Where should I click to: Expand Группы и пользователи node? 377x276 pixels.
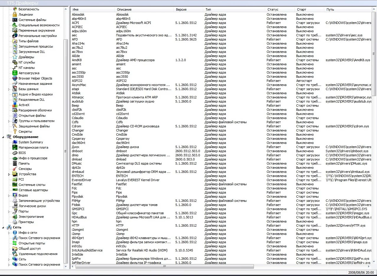[9, 121]
